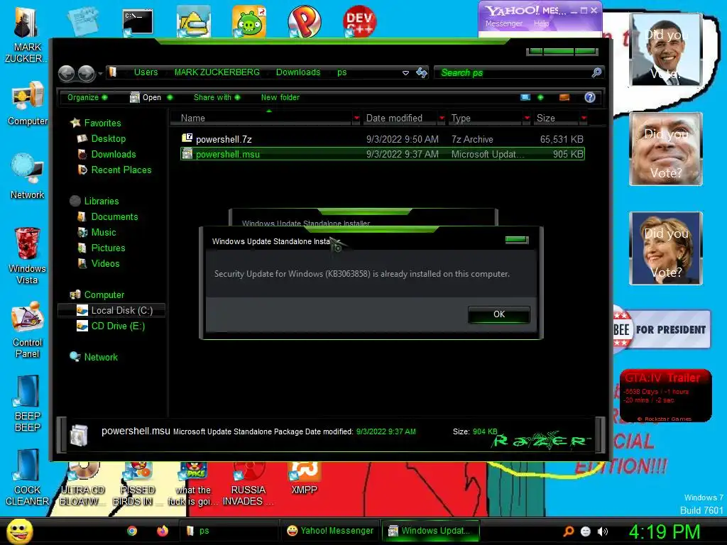Open the COCK CLEANER desktop shortcut

(28, 478)
